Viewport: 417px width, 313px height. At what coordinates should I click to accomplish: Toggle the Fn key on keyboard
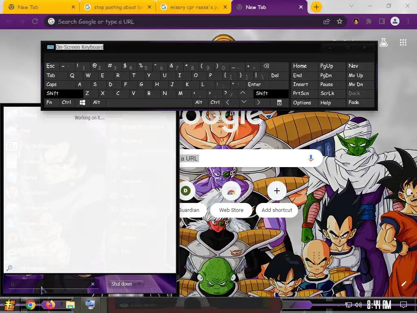(x=52, y=102)
